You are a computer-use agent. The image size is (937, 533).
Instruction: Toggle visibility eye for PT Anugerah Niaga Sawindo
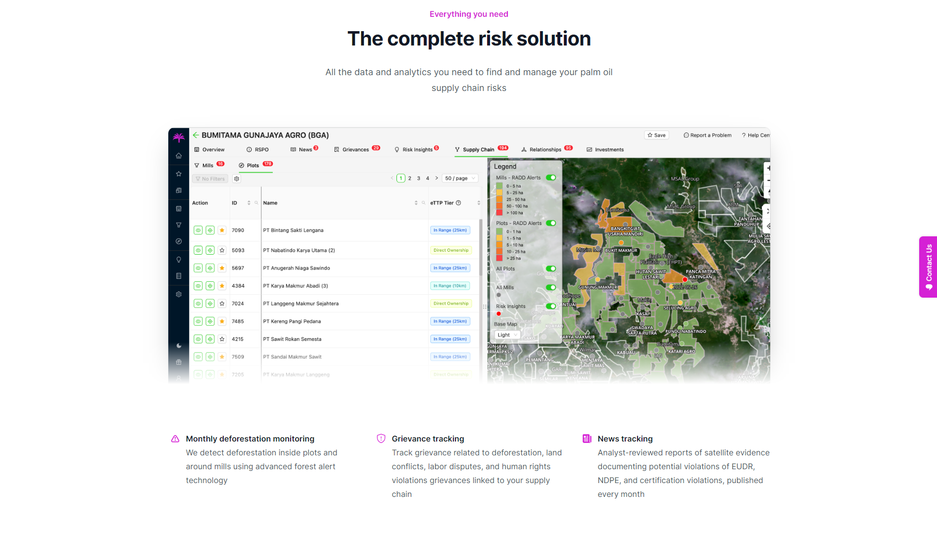pyautogui.click(x=198, y=268)
